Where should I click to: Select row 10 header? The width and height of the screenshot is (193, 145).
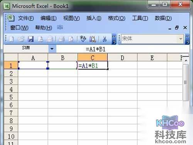point(11,136)
